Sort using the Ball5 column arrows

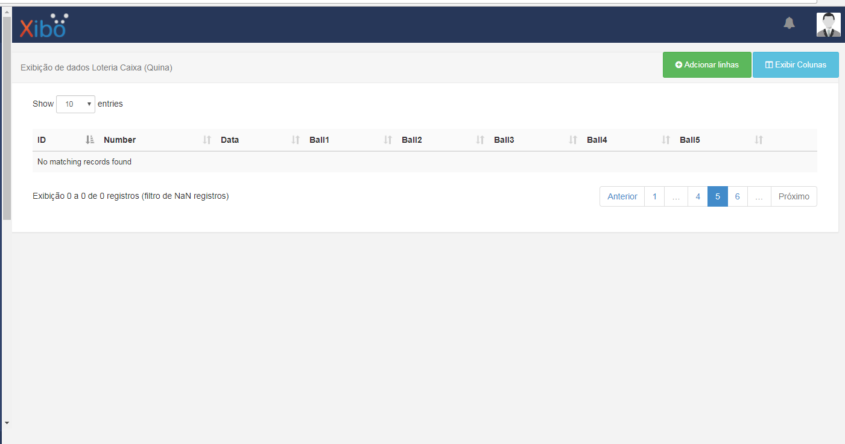coord(759,140)
